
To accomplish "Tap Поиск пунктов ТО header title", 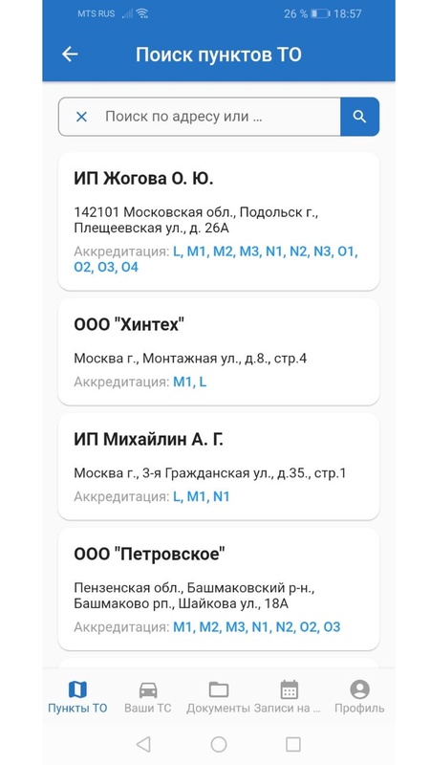I will tap(219, 55).
